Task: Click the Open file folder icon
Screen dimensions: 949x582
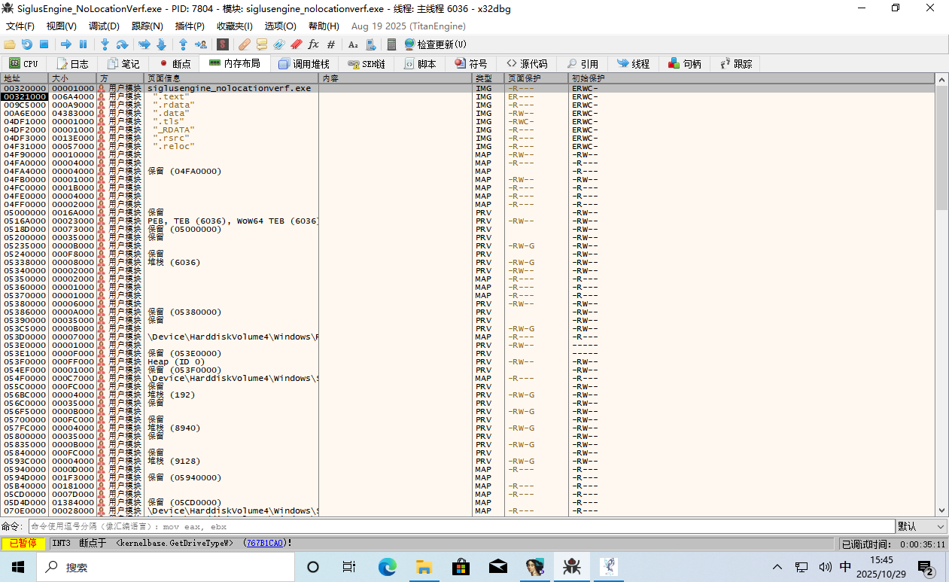Action: (10, 44)
